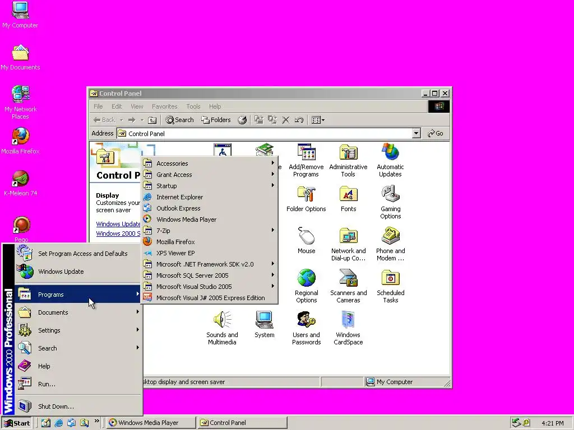Image resolution: width=574 pixels, height=430 pixels.
Task: Open Set Program Access and Defaults
Action: (78, 254)
